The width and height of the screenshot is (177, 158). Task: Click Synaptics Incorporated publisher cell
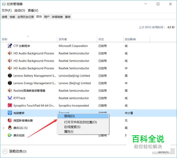tap(74, 106)
